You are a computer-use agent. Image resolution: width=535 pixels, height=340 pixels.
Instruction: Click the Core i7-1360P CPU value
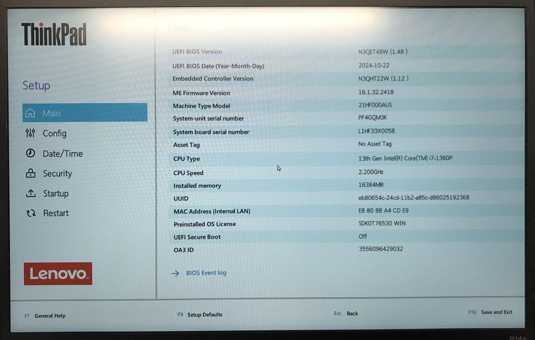[405, 158]
